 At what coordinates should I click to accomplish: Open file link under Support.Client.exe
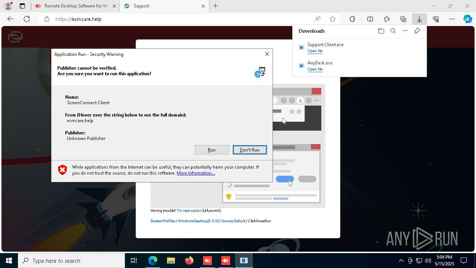pyautogui.click(x=315, y=51)
